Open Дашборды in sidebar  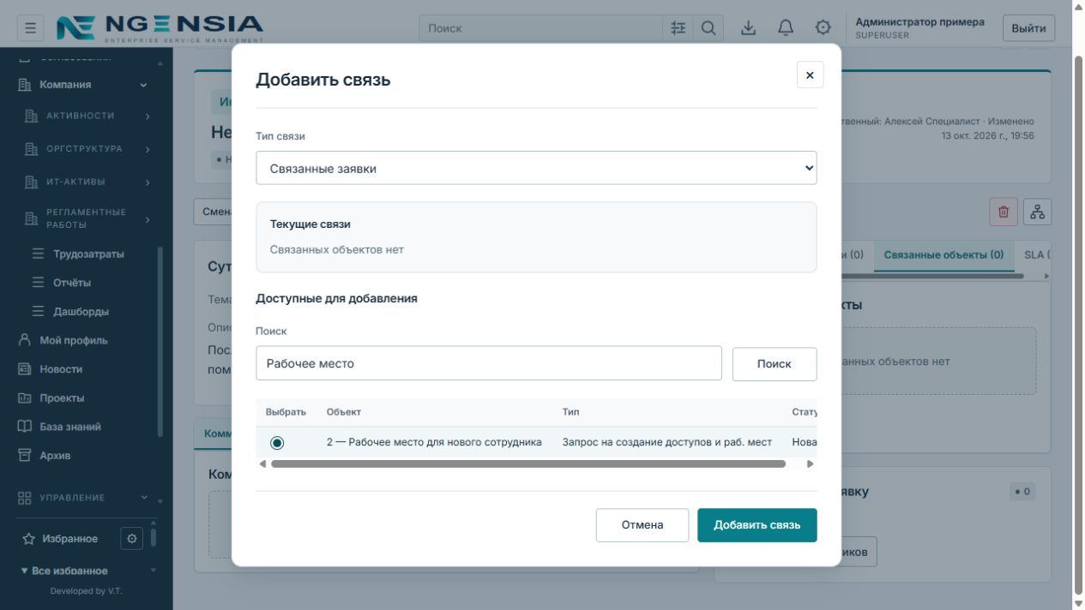pyautogui.click(x=81, y=312)
